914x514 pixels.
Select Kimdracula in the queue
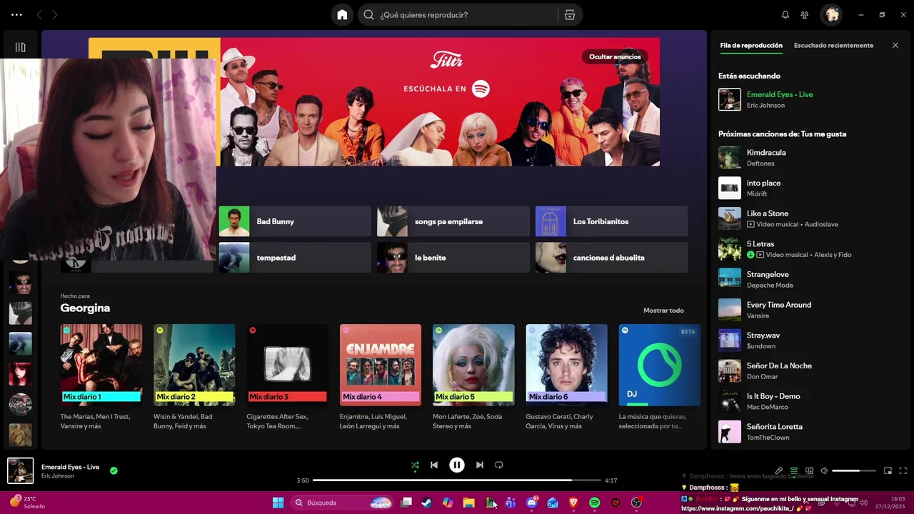[x=810, y=158]
